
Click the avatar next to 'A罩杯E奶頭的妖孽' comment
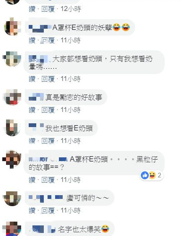(12, 27)
